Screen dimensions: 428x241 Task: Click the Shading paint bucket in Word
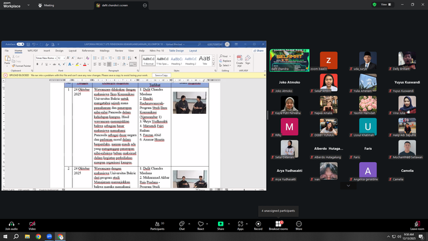coord(124,64)
